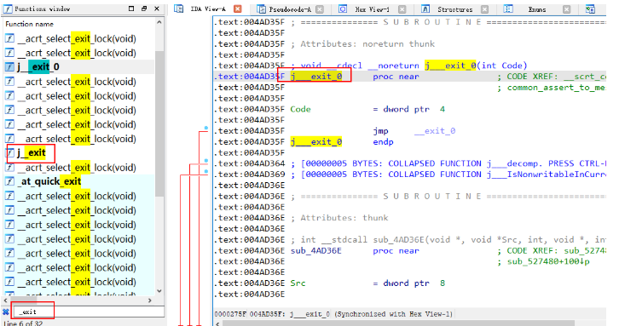Click the Hex View-1 tab icon

343,9
